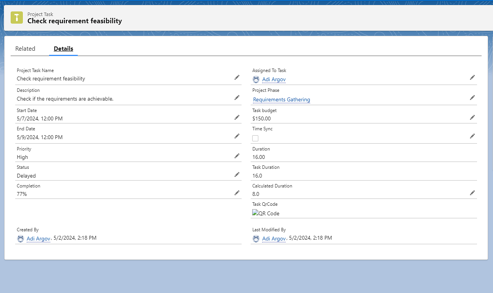Click the avatar beside Created By
This screenshot has width=493, height=293.
point(21,239)
